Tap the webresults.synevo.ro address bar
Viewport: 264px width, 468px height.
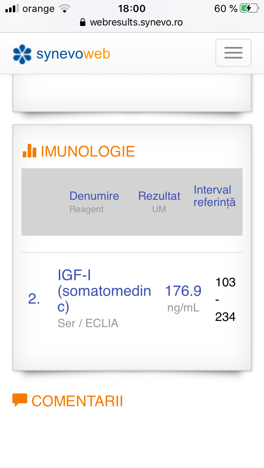tap(136, 22)
